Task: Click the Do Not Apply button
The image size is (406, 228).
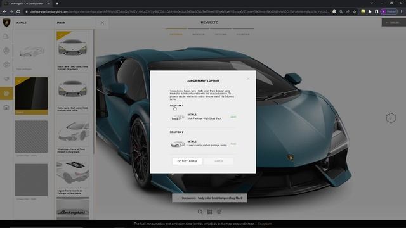Action: click(x=187, y=161)
